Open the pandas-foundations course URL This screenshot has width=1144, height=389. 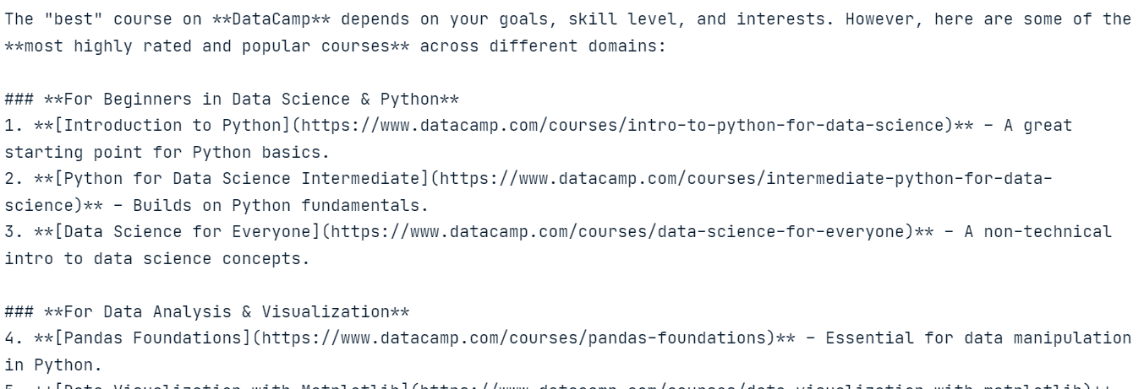(x=514, y=338)
